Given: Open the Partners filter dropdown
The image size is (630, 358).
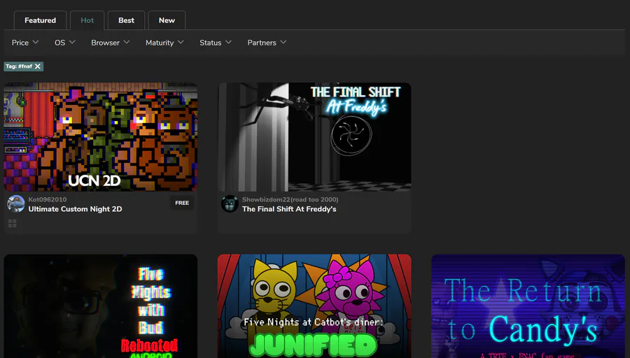Looking at the screenshot, I should point(267,43).
